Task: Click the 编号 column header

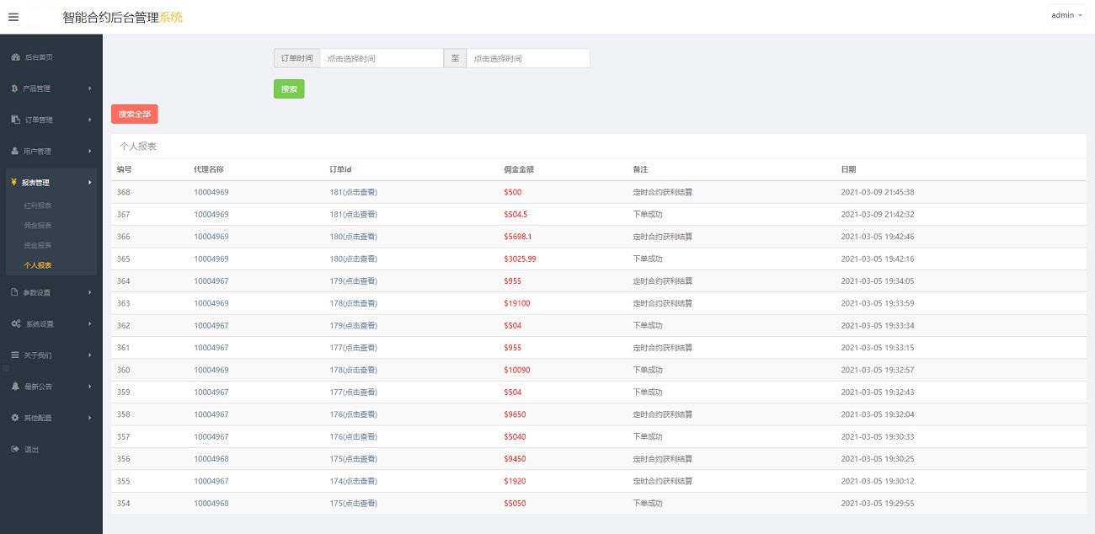Action: 125,169
